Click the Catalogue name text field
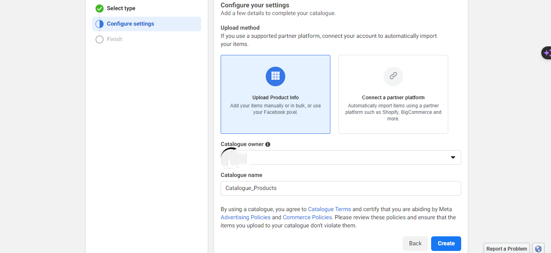 pyautogui.click(x=341, y=188)
